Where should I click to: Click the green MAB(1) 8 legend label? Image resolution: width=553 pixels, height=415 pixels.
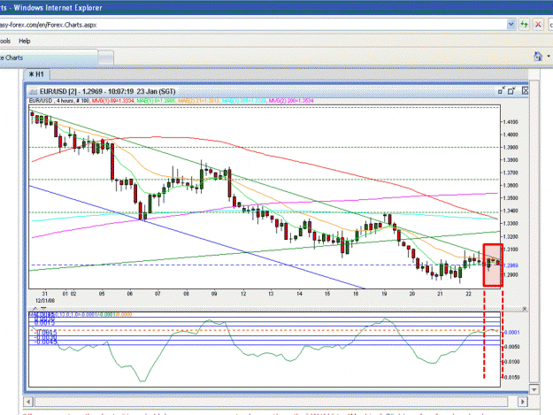(x=156, y=101)
